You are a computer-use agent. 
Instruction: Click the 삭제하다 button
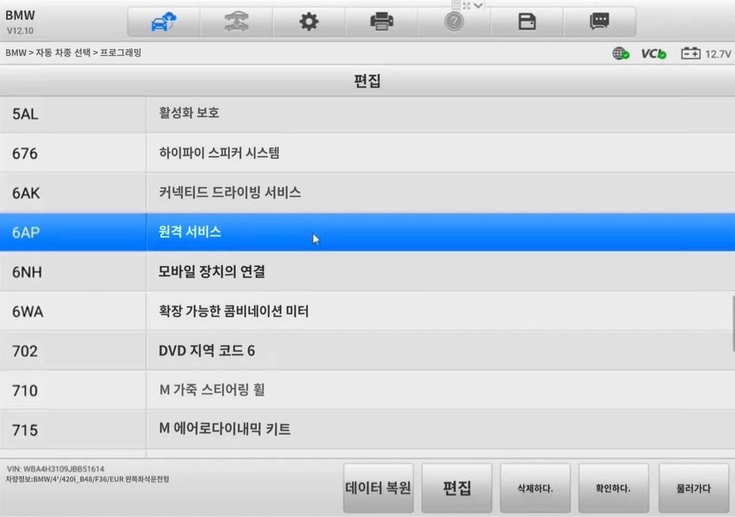(535, 488)
